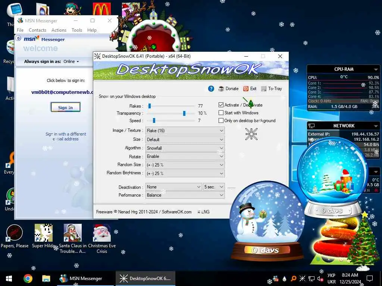Click the muted volume tray icon

pos(320,279)
